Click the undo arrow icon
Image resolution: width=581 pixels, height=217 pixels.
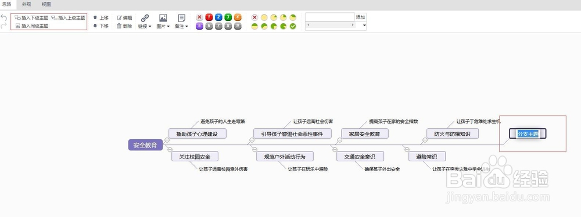coord(4,18)
